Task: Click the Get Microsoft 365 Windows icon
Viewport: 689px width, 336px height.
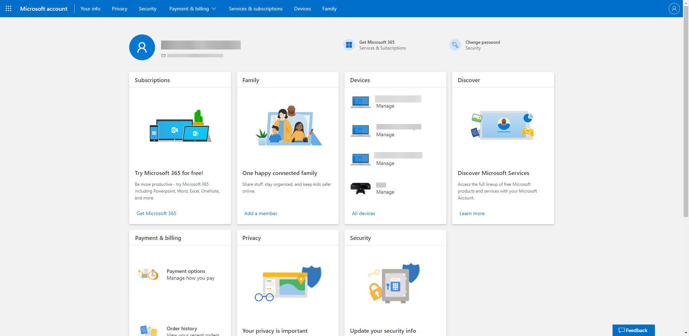Action: (349, 45)
